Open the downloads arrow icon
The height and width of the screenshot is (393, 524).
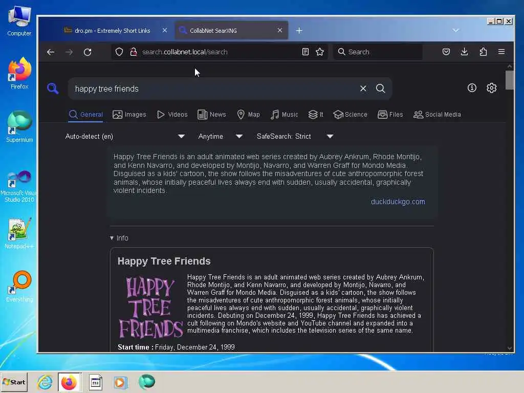tap(464, 52)
